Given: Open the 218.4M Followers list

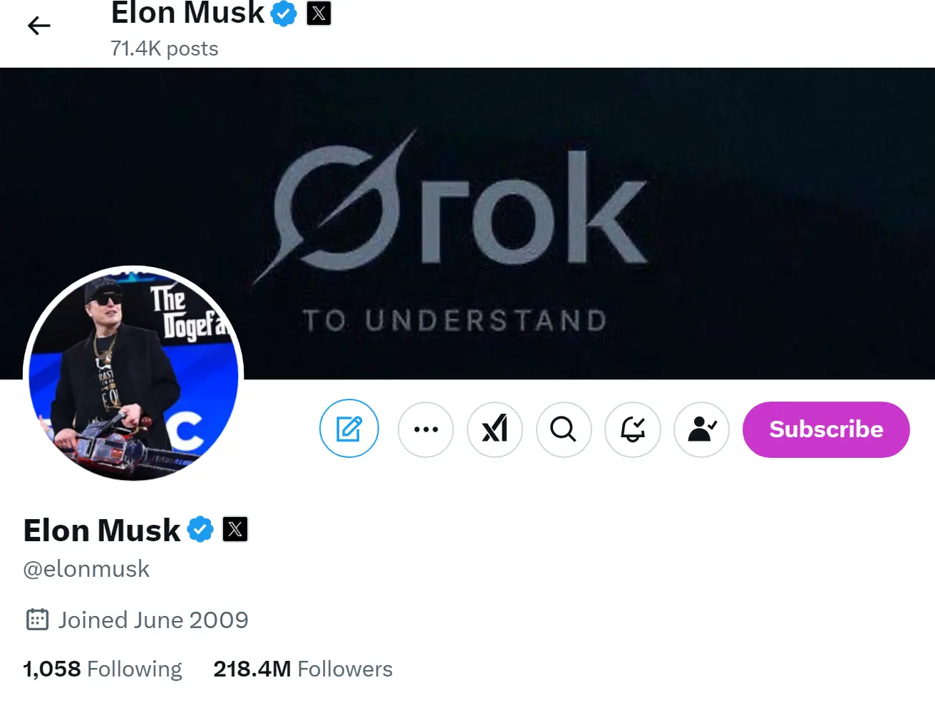Looking at the screenshot, I should pyautogui.click(x=303, y=669).
